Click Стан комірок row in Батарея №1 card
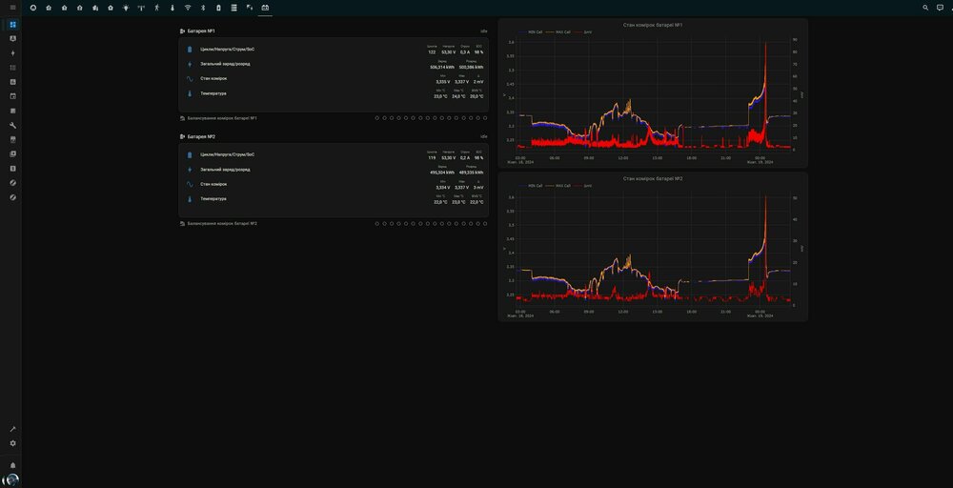The image size is (953, 488). (x=213, y=78)
